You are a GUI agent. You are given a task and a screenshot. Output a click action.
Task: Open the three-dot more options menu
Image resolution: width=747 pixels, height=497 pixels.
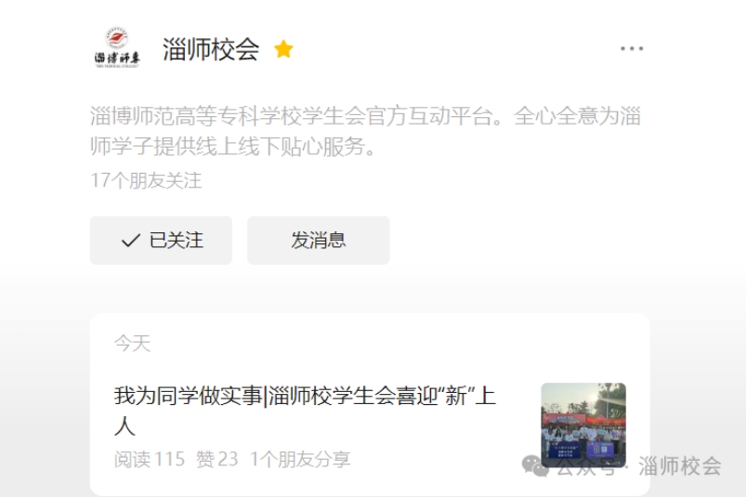click(x=632, y=48)
